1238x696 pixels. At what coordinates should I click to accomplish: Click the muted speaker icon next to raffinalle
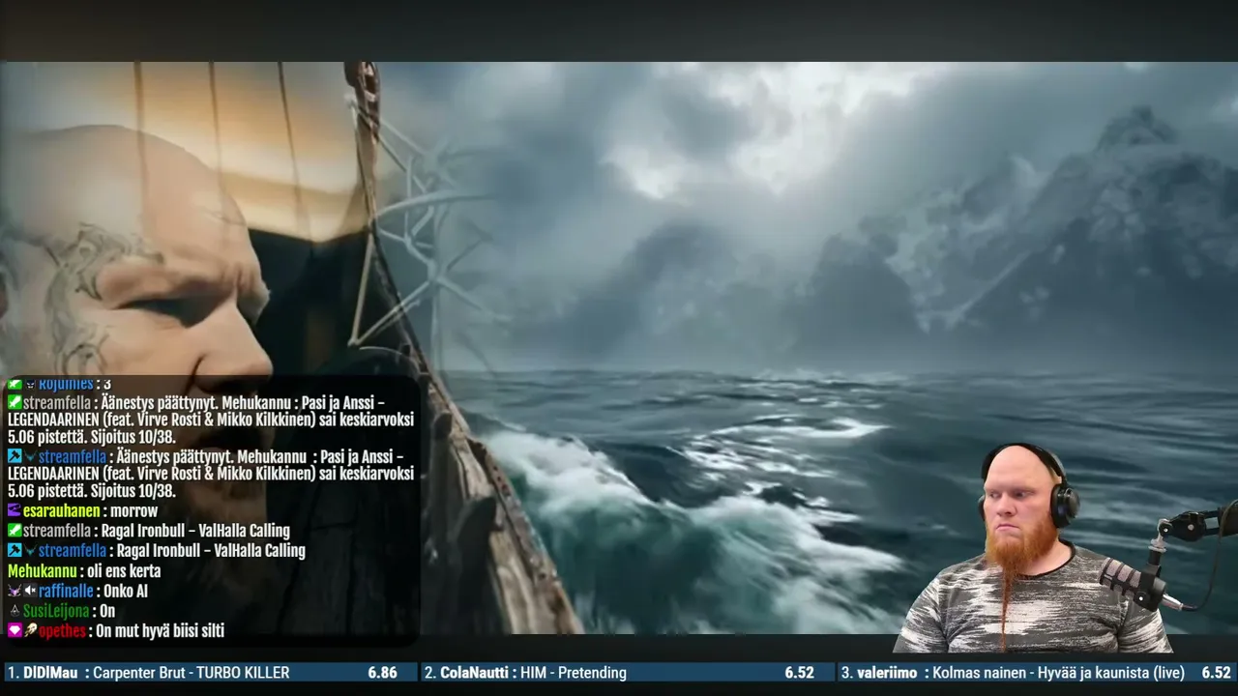[x=30, y=591]
